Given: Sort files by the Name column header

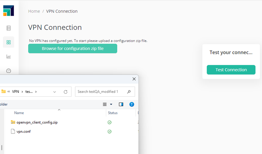Looking at the screenshot, I should click(x=19, y=113).
